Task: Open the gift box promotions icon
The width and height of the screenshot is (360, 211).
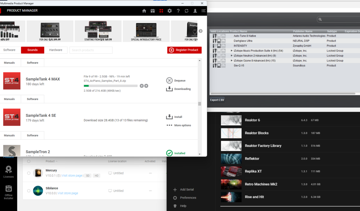Action: (x=153, y=11)
